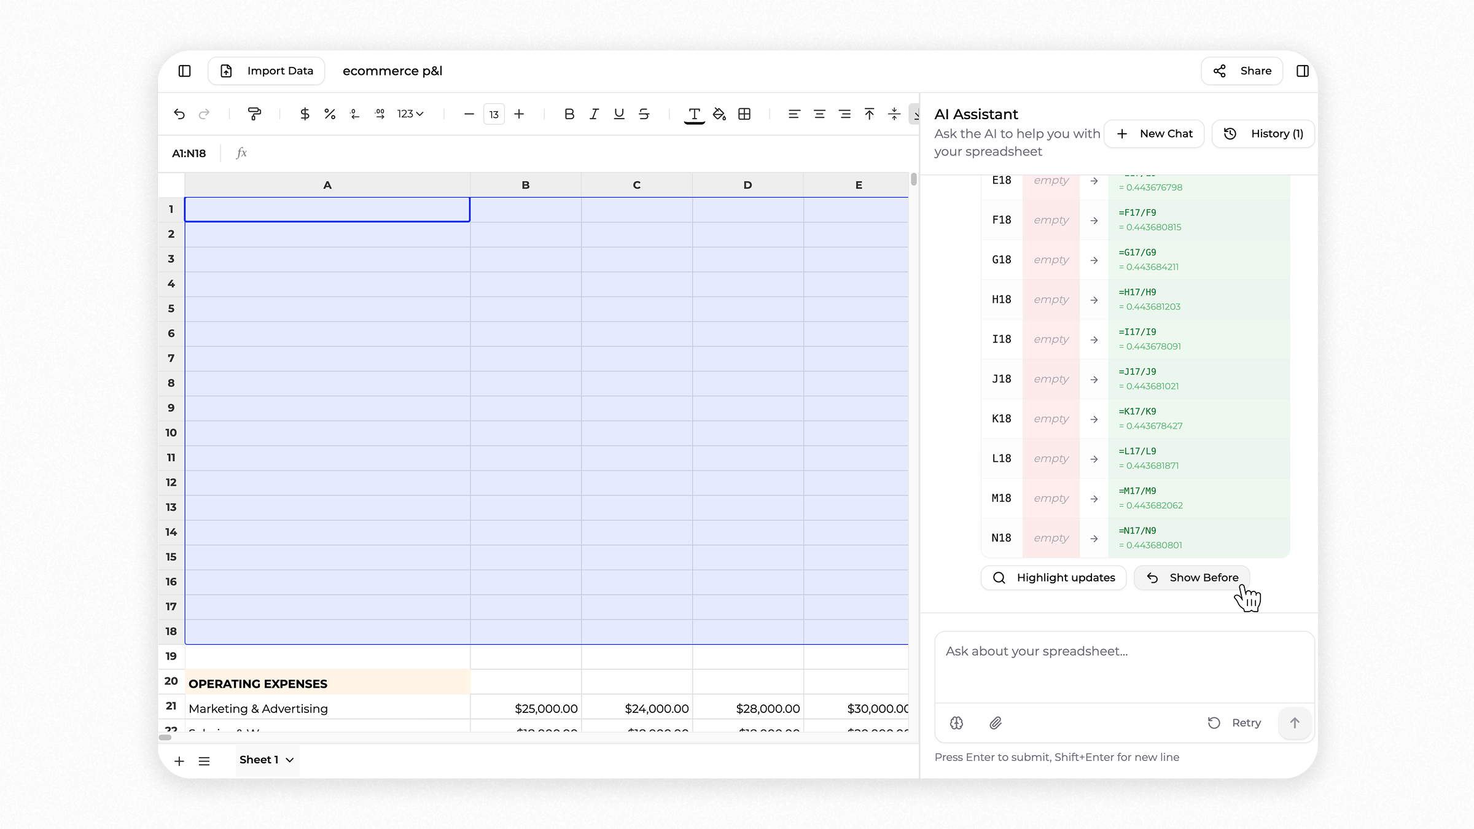Apply percent number format

330,114
